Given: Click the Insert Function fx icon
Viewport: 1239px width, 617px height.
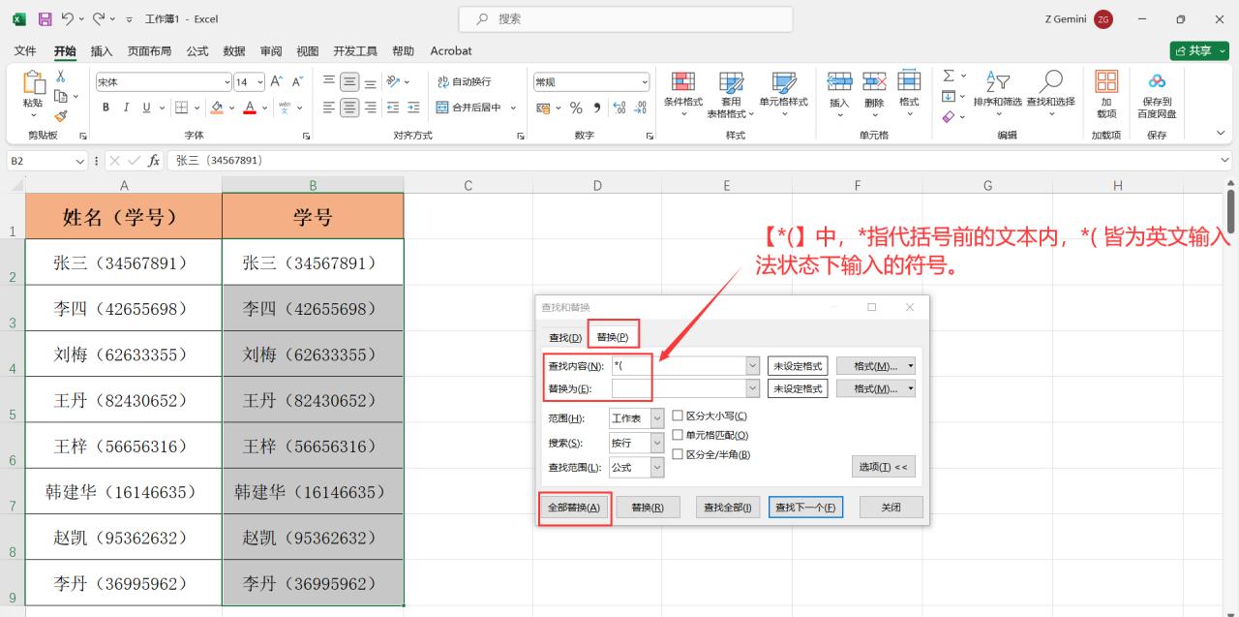Looking at the screenshot, I should tap(154, 161).
